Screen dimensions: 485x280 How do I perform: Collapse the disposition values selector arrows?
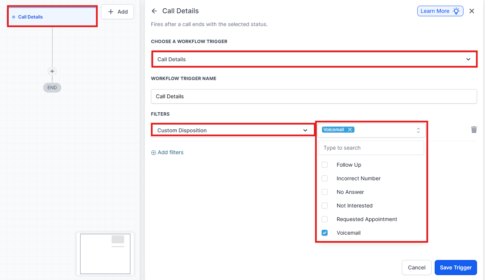418,130
